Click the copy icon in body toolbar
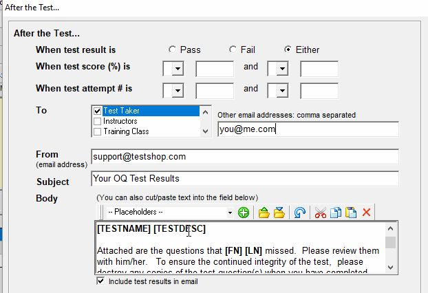The image size is (428, 293). coord(335,213)
